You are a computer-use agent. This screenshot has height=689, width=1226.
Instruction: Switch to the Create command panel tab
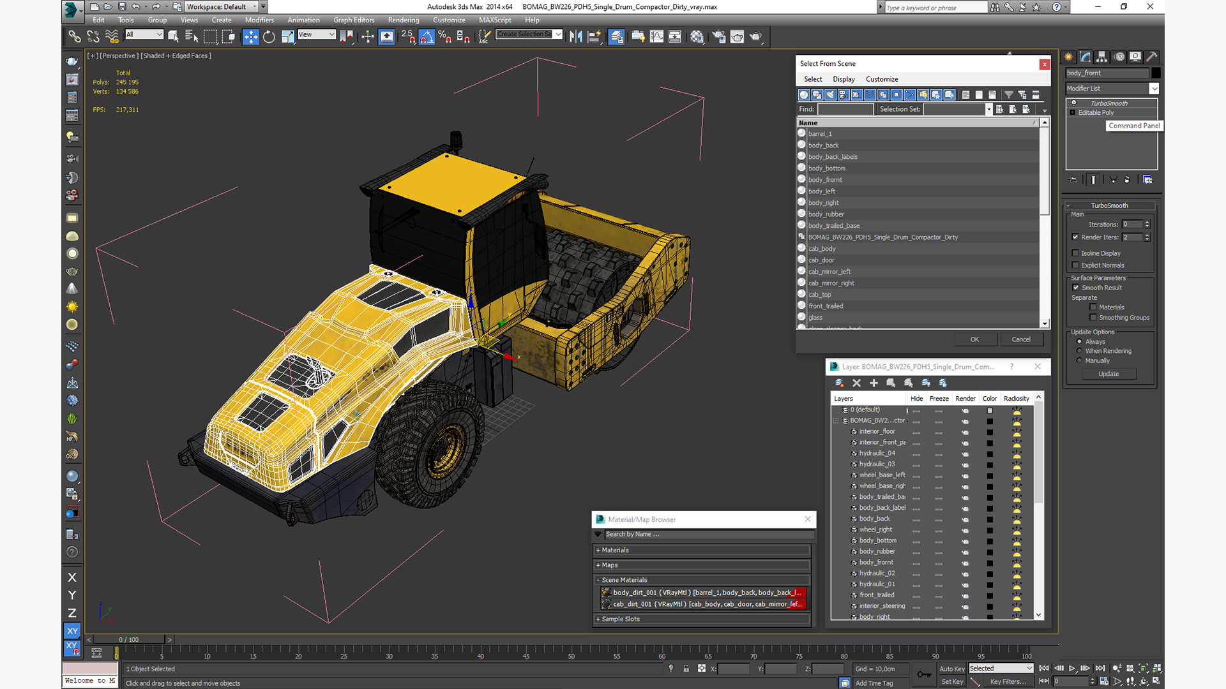point(1068,57)
